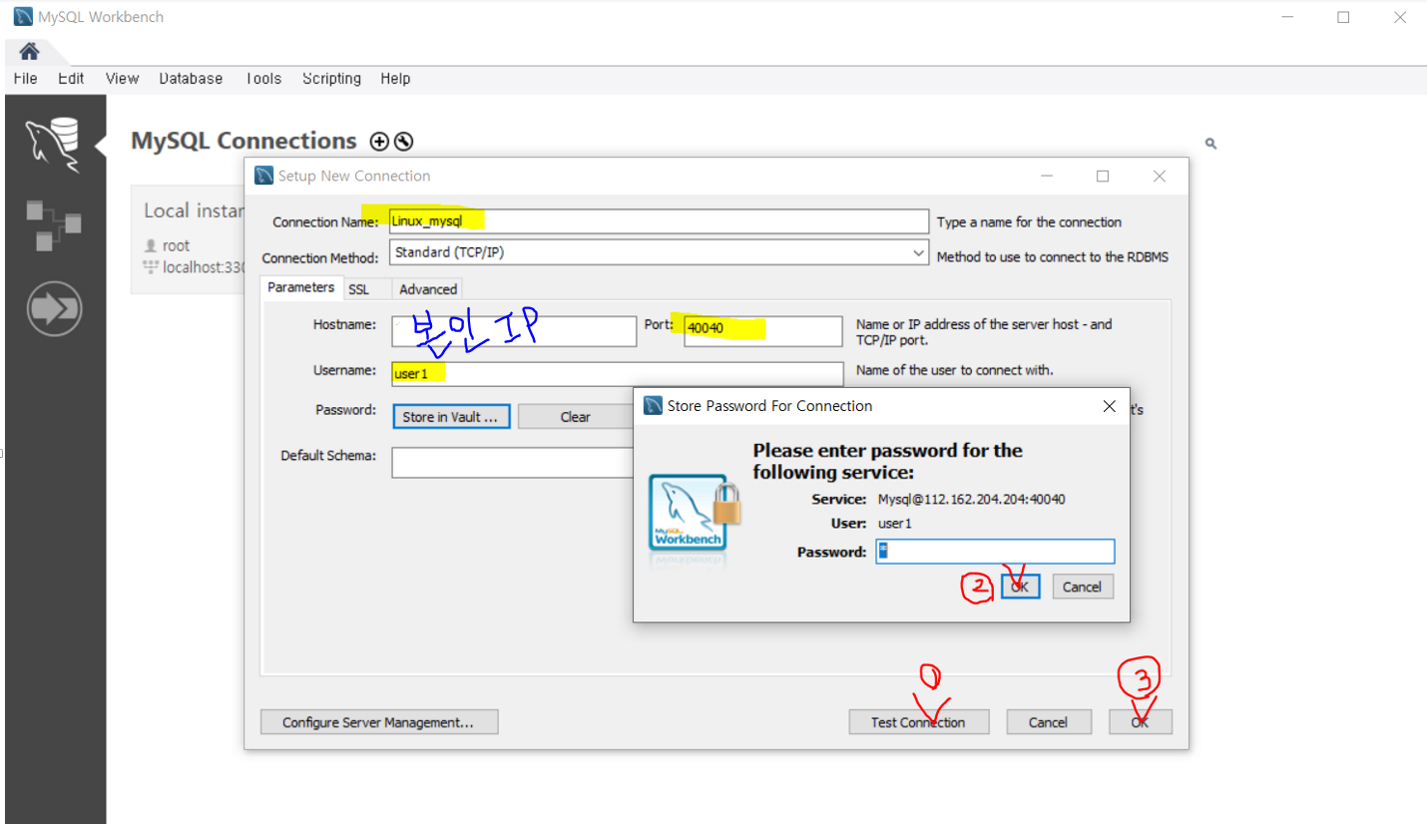Minimize the MySQL Workbench main window

pyautogui.click(x=1289, y=17)
